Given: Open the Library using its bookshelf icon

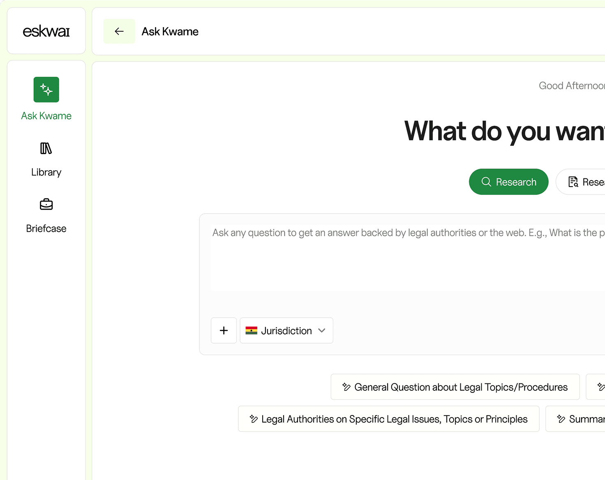Looking at the screenshot, I should click(x=46, y=149).
